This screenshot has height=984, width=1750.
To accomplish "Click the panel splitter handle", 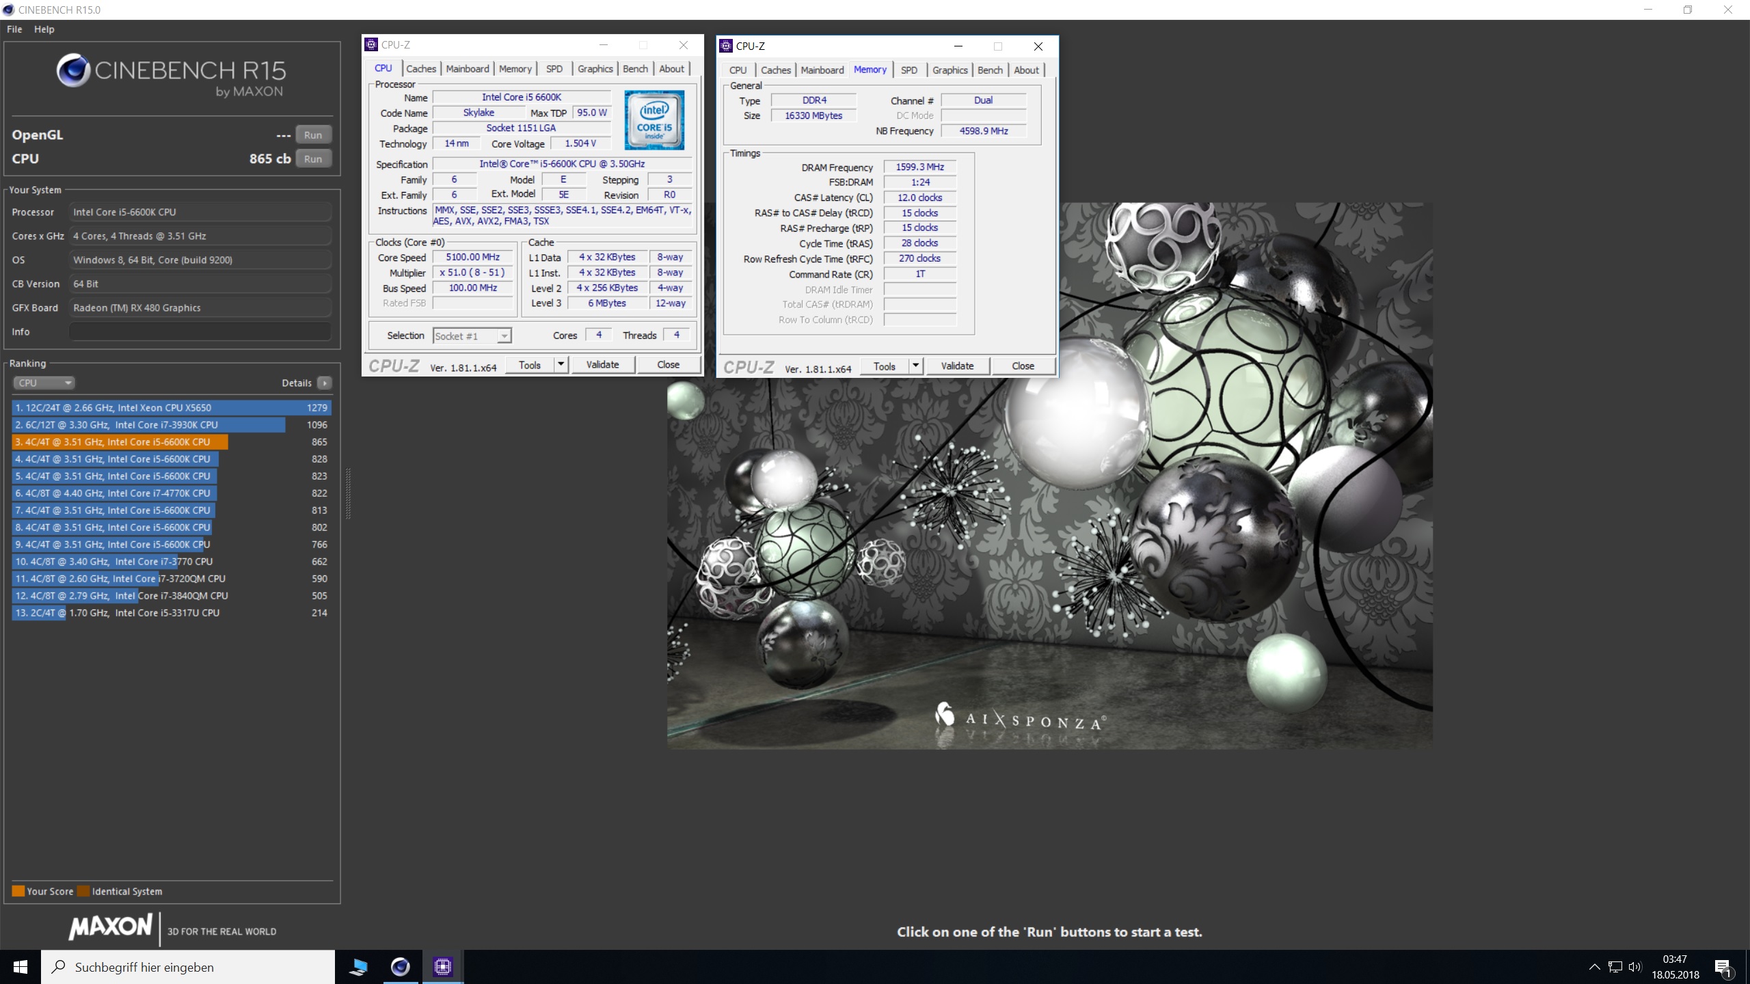I will (349, 493).
